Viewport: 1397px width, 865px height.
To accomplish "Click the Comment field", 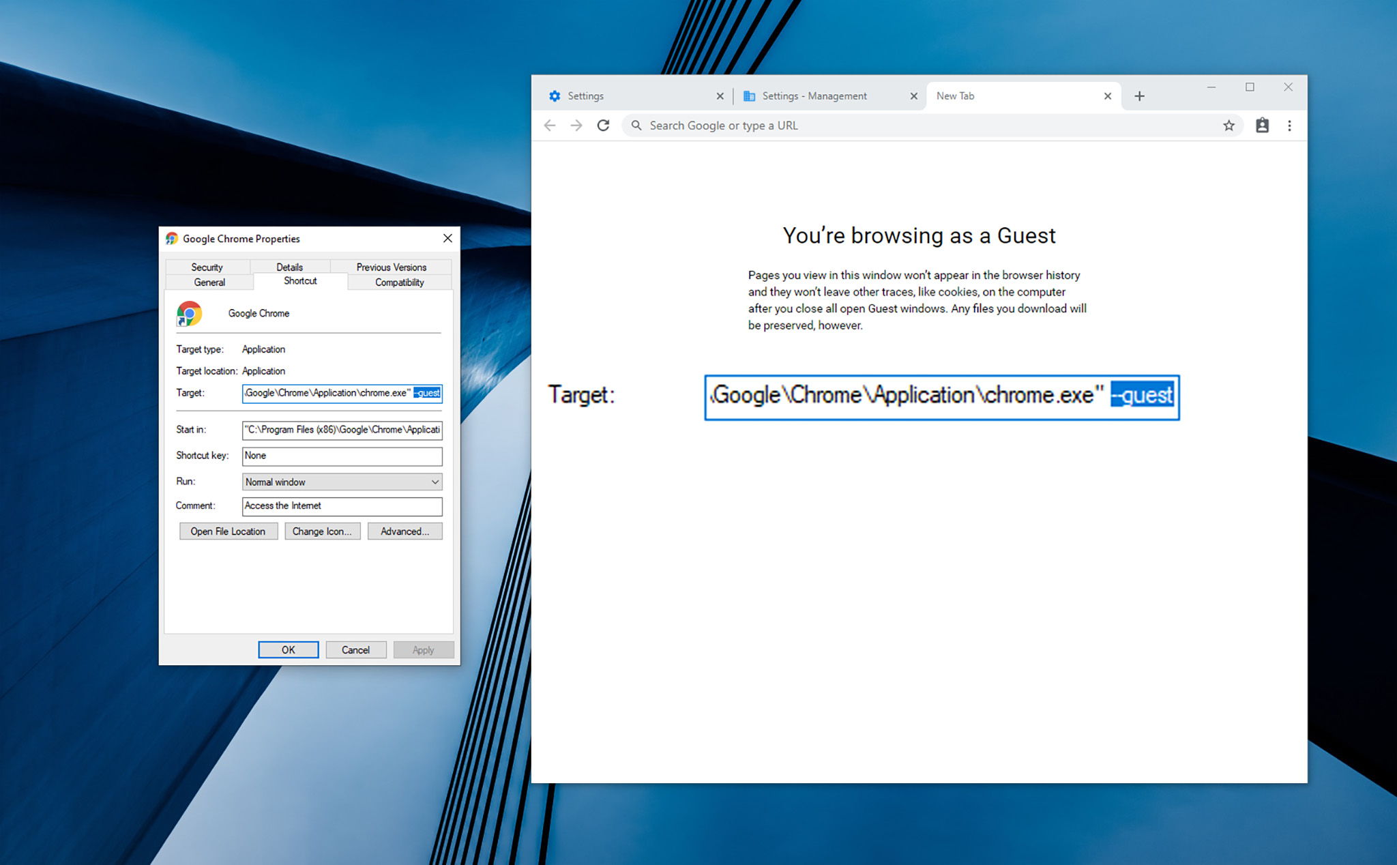I will pyautogui.click(x=342, y=505).
